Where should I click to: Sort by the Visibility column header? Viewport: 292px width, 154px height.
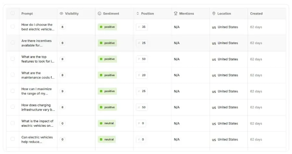[72, 14]
